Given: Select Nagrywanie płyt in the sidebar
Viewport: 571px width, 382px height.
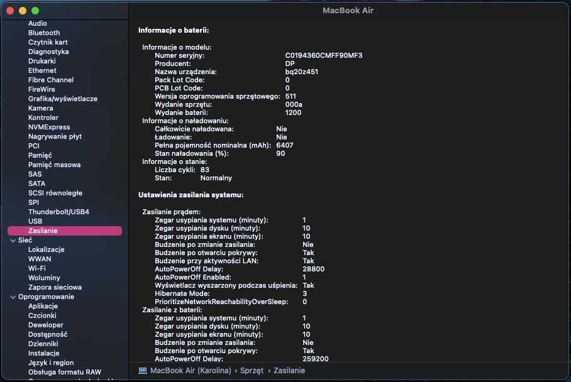Looking at the screenshot, I should pos(55,136).
